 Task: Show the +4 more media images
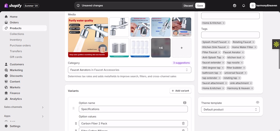click(161, 48)
